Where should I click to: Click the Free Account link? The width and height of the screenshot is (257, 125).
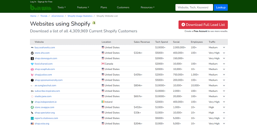tap(201, 31)
